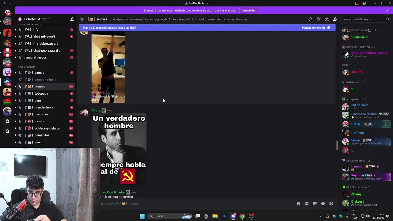Dismiss streamer mode banner with X
Image resolution: width=393 pixels, height=221 pixels.
point(387,10)
